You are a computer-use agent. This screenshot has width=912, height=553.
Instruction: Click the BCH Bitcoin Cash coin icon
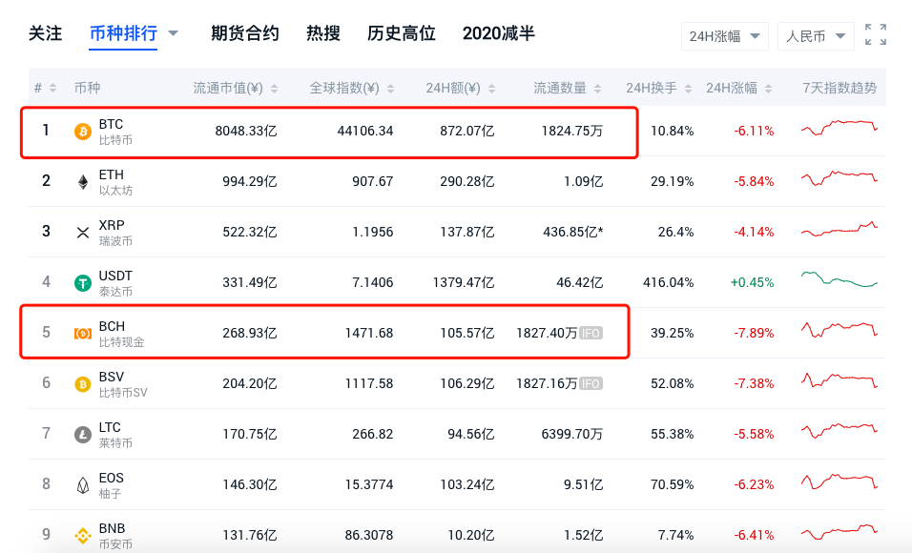tap(83, 332)
